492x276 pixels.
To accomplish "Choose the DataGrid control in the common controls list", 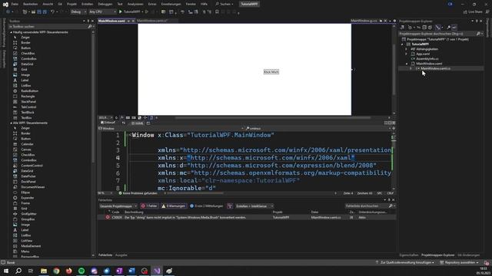I will point(28,64).
